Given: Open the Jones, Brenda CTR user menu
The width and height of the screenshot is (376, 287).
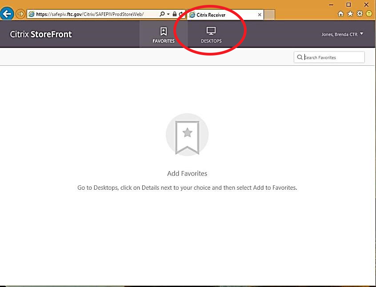Looking at the screenshot, I should (342, 34).
